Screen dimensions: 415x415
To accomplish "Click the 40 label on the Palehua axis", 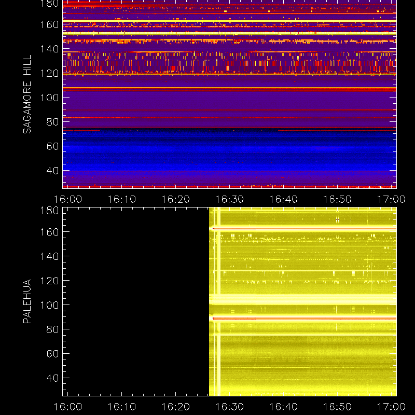I will [52, 378].
